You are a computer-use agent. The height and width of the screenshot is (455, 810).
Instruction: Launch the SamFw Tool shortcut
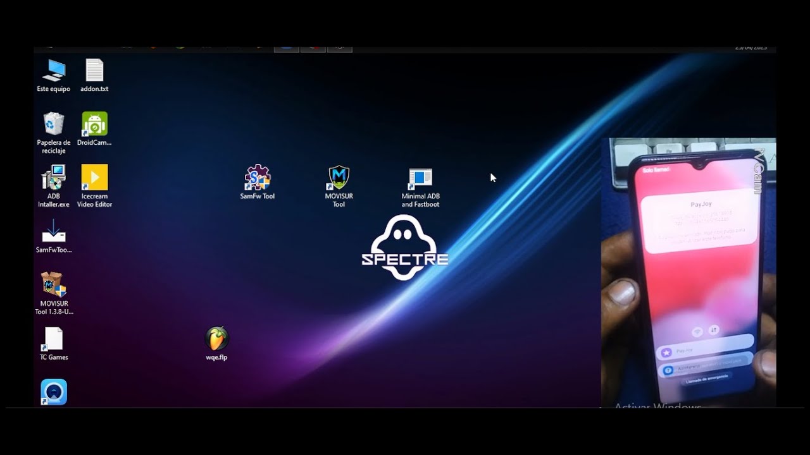(258, 183)
